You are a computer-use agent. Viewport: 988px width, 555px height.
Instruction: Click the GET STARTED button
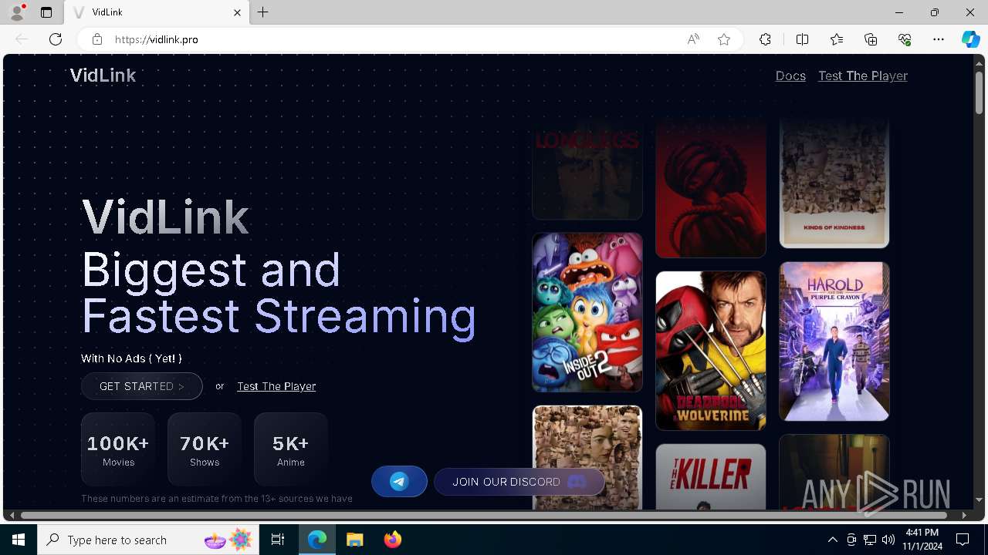point(142,386)
